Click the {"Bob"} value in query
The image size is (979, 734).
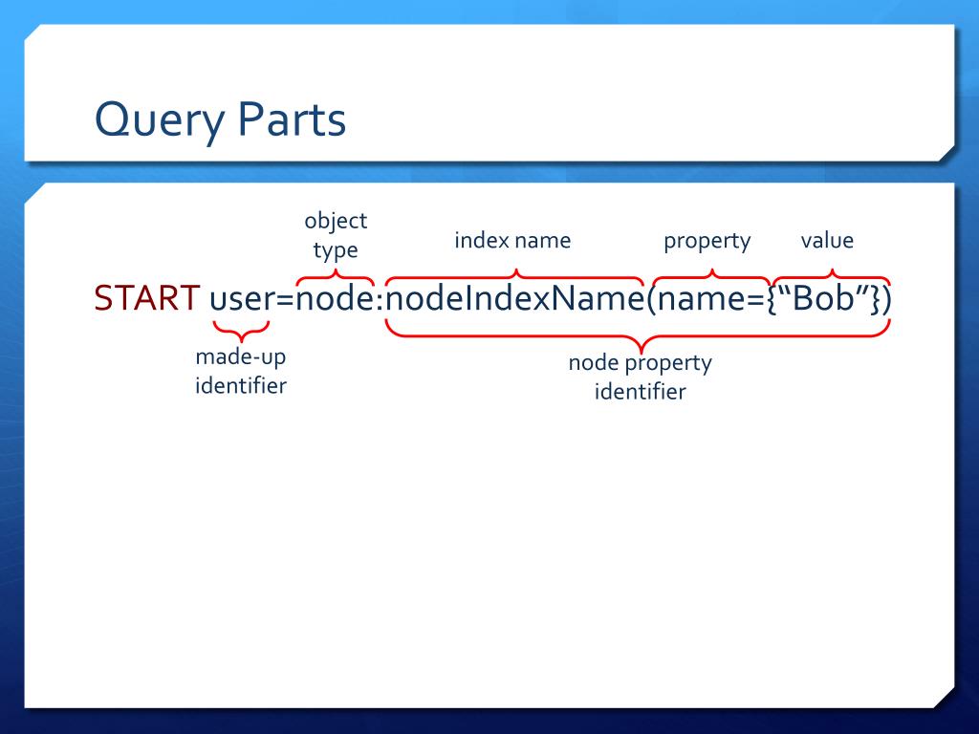coord(823,298)
